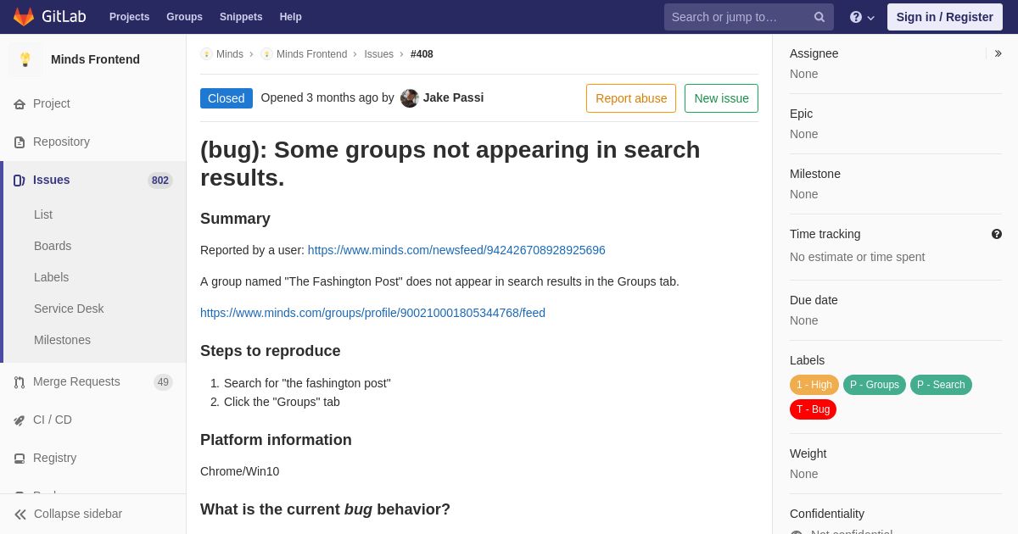Click the CI / CD sidebar label

(53, 420)
